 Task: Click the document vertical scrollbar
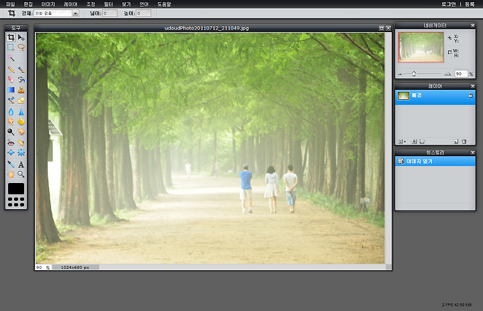coord(388,148)
